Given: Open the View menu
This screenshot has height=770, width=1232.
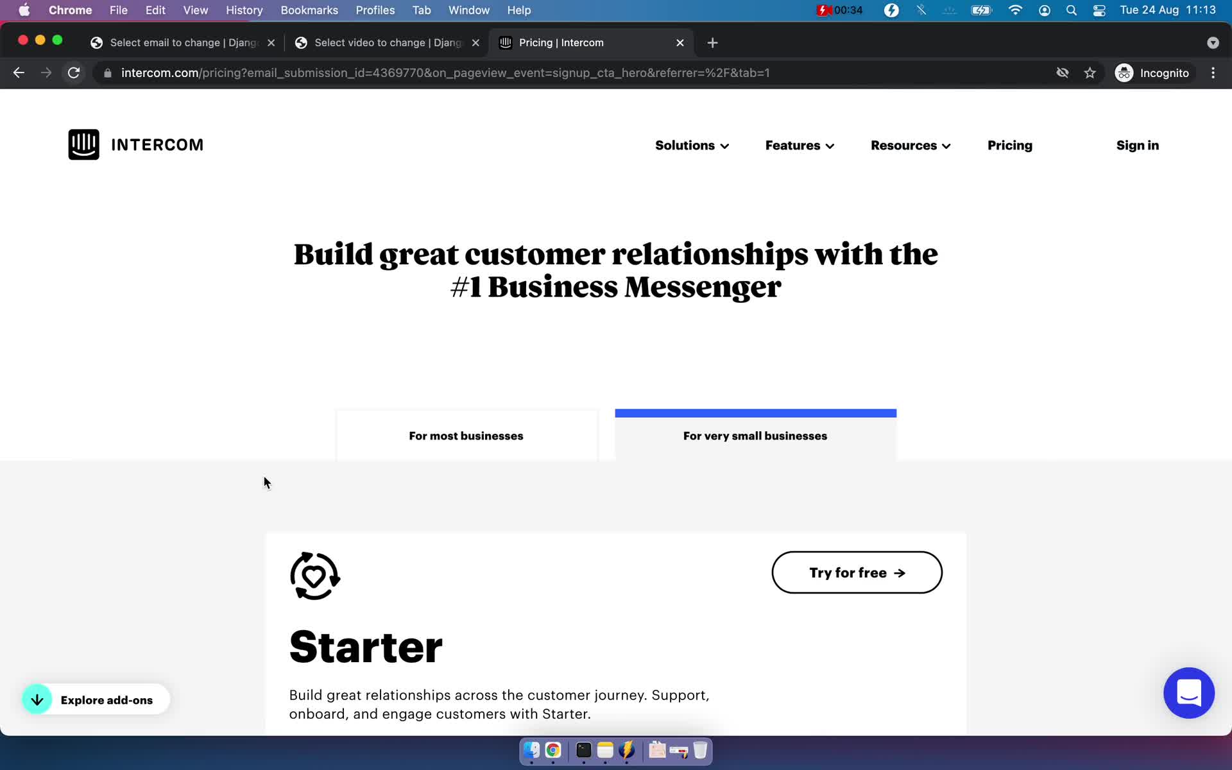Looking at the screenshot, I should coord(196,10).
